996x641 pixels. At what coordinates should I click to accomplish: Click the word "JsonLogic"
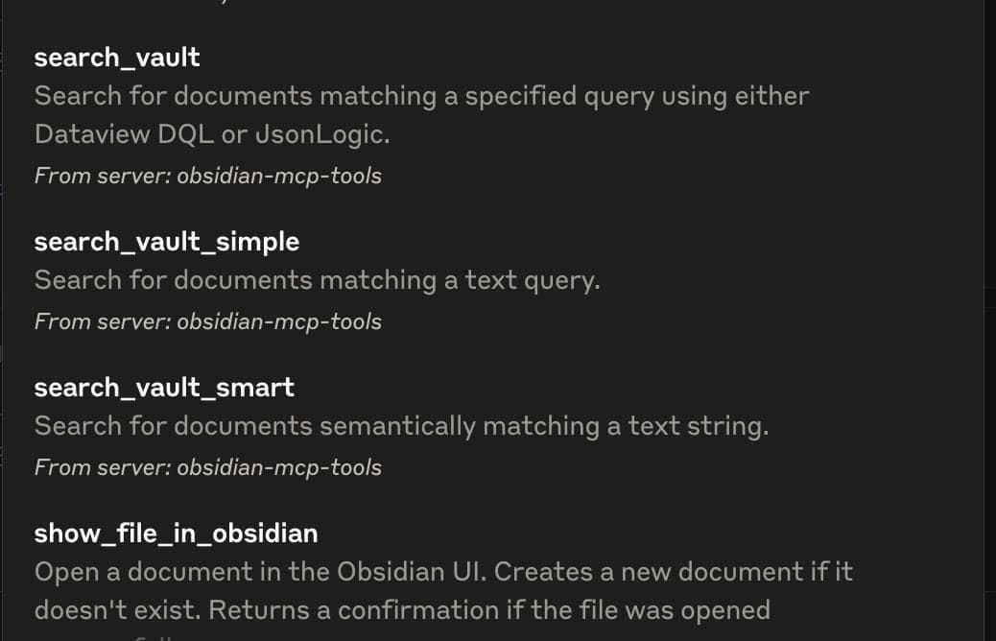320,134
